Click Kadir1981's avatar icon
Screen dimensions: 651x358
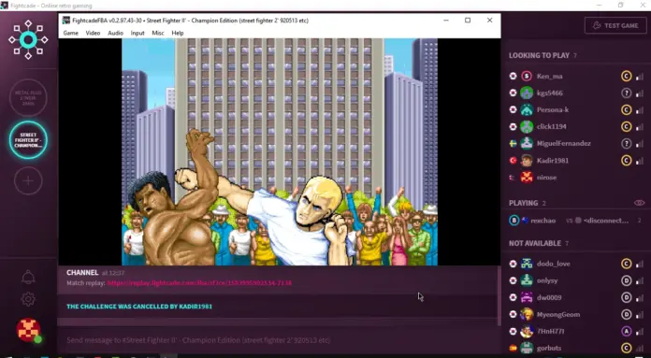pyautogui.click(x=527, y=160)
